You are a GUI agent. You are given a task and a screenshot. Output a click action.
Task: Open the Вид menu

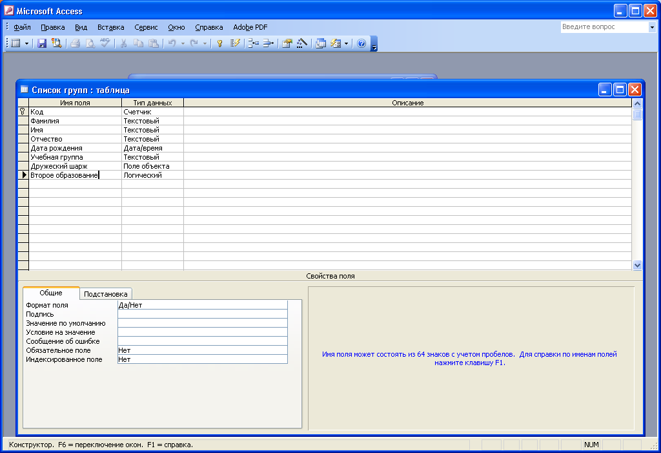[x=81, y=27]
